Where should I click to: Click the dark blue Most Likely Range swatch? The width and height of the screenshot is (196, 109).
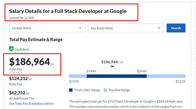pos(71,90)
